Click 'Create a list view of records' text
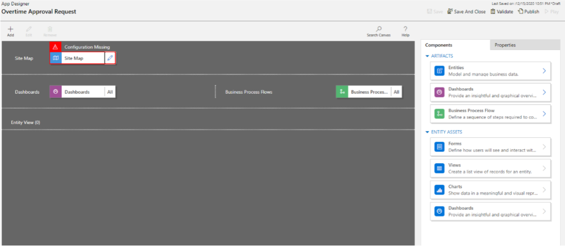 [x=490, y=171]
